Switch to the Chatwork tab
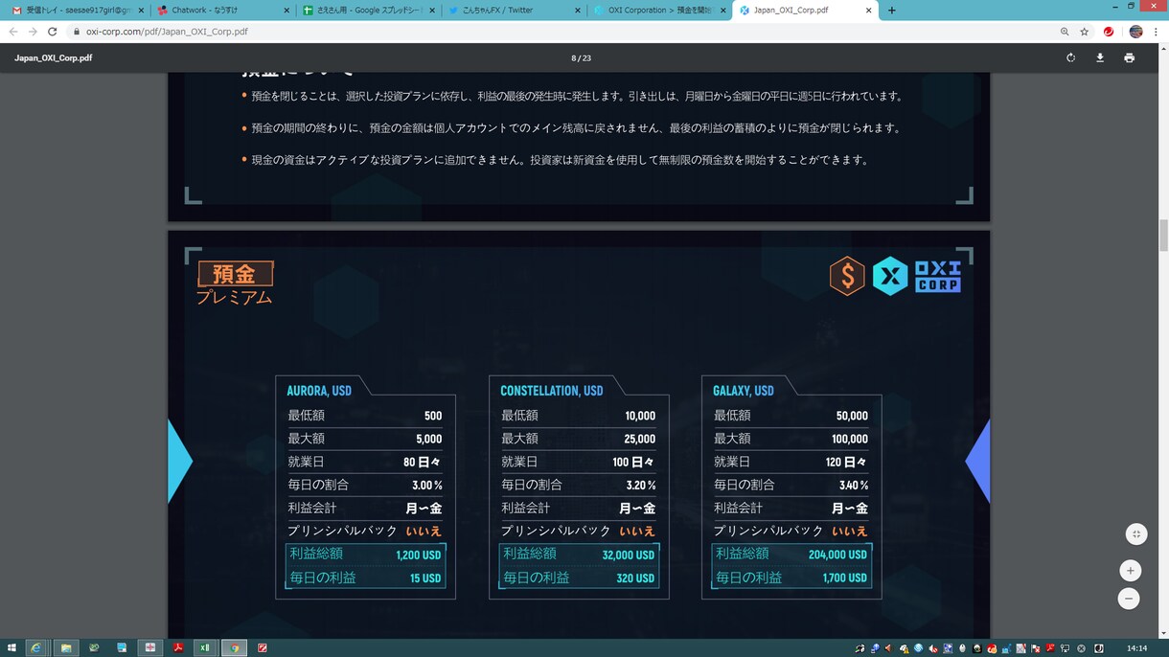The height and width of the screenshot is (657, 1169). (222, 11)
